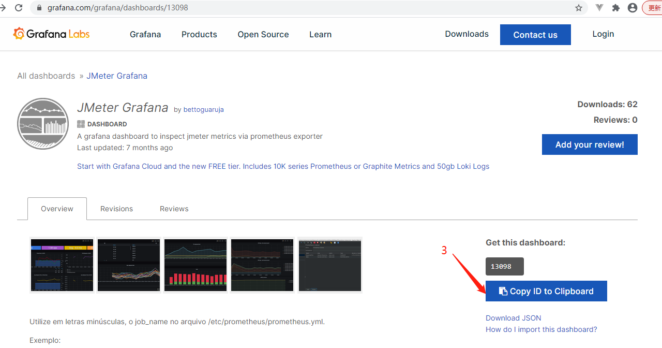
Task: Click the Grafana Labs logo
Action: point(51,34)
